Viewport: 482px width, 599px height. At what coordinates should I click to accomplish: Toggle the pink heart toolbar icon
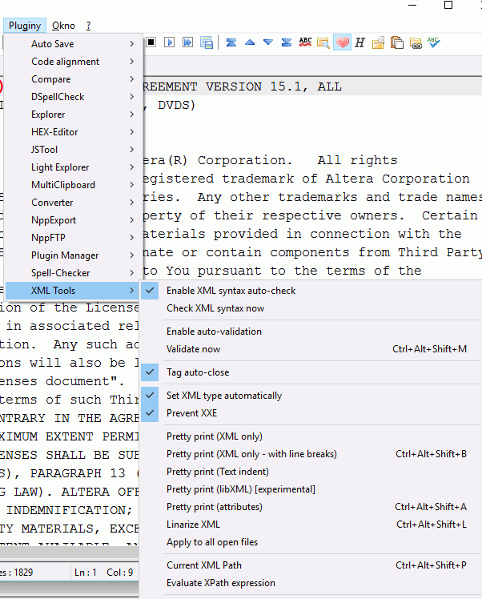click(343, 42)
